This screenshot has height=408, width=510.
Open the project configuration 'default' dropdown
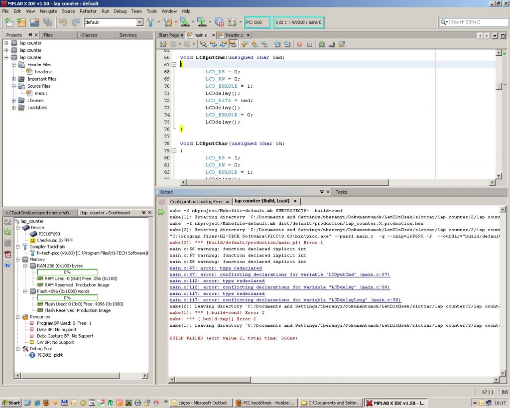pyautogui.click(x=139, y=22)
